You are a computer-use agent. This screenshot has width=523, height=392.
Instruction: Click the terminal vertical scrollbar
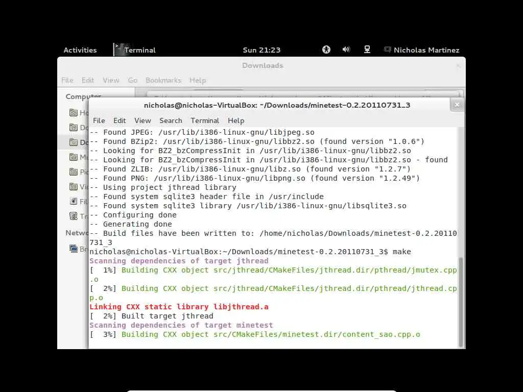[x=461, y=302]
